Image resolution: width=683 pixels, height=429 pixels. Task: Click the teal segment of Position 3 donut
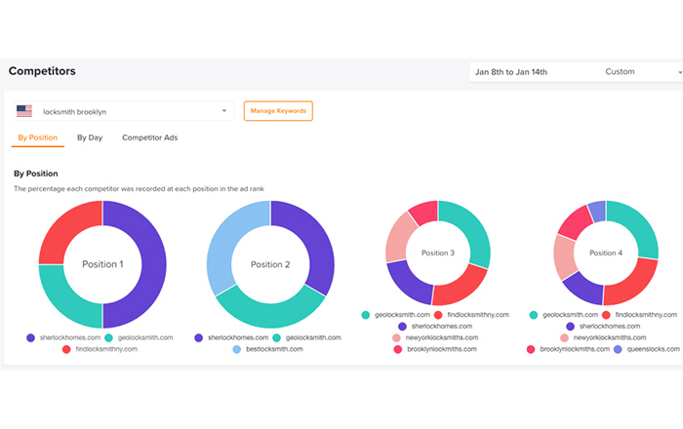pyautogui.click(x=472, y=231)
